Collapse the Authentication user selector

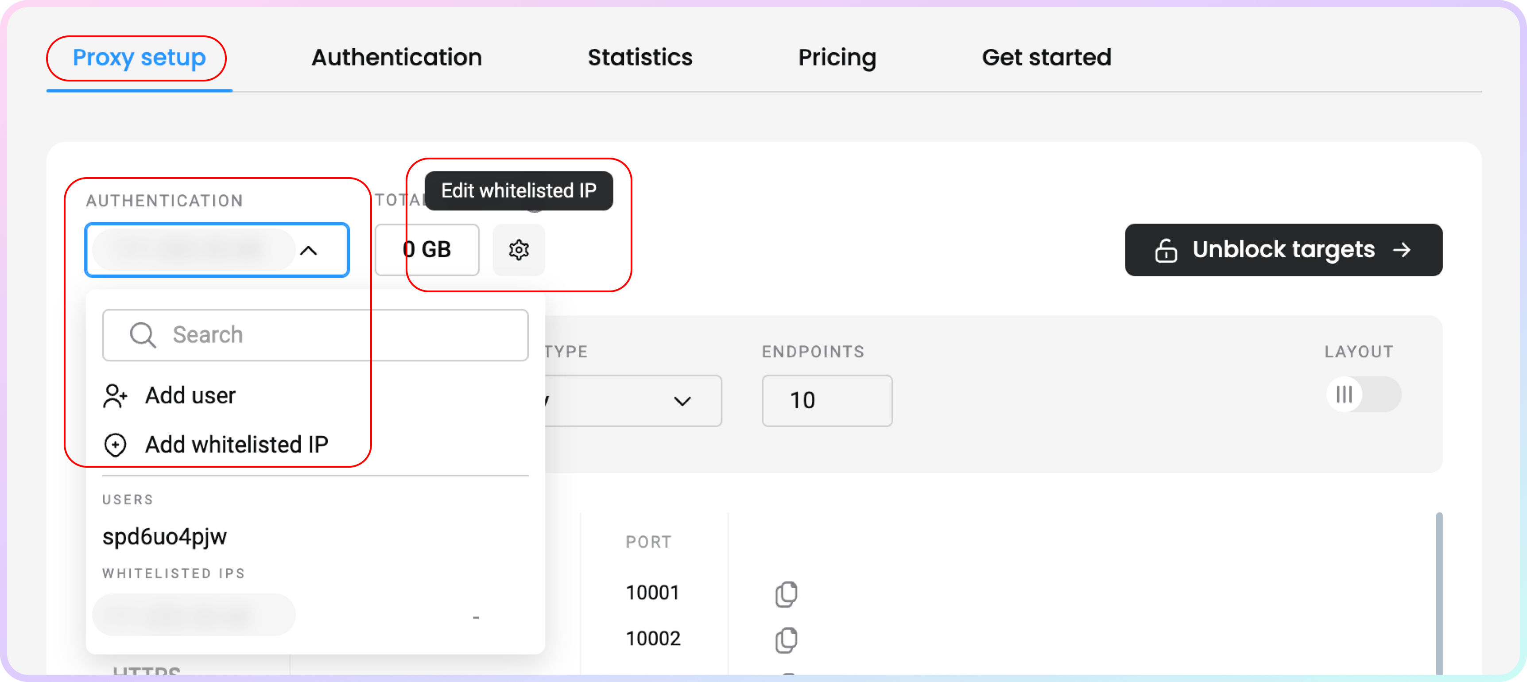tap(309, 249)
